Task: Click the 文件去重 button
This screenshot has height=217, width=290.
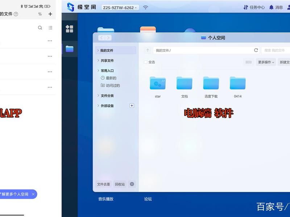Action: click(x=104, y=184)
